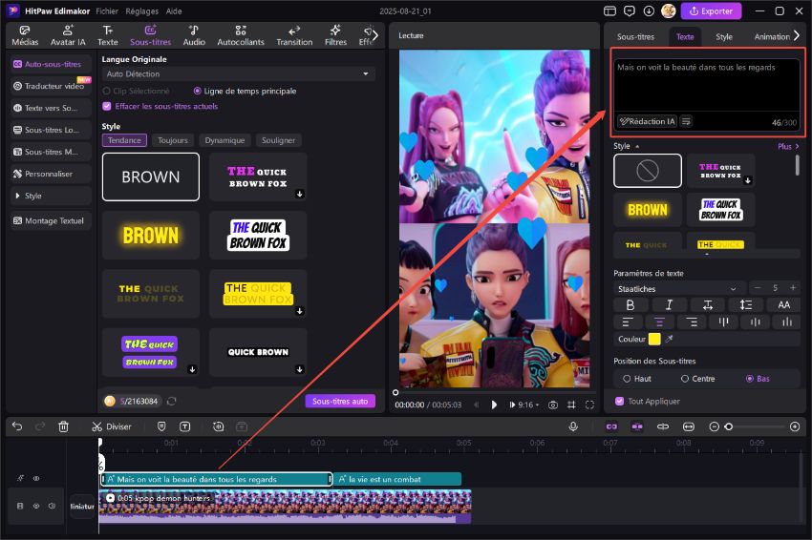Open the Avatar IA panel
812x540 pixels.
pyautogui.click(x=68, y=35)
